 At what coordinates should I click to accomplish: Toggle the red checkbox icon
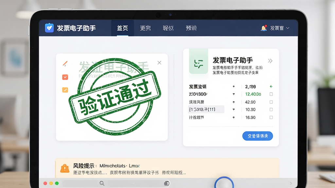coord(65,77)
